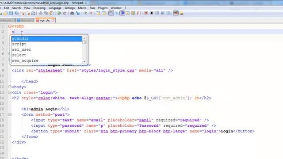Screen dimensions: 283x159
Task: Choose select from autocomplete list
Action: pyautogui.click(x=47, y=55)
